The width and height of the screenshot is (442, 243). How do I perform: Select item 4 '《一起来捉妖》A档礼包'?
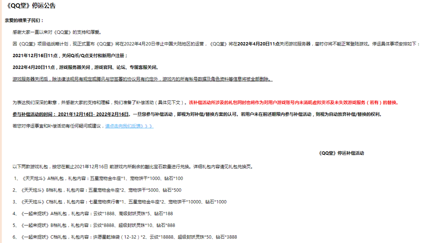click(x=93, y=214)
